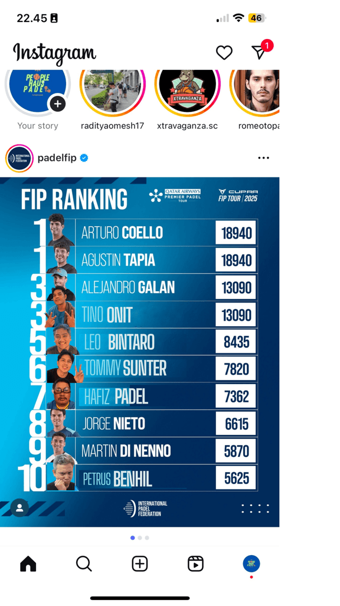Open the notifications heart icon
This screenshot has height=606, width=340.
[x=224, y=53]
